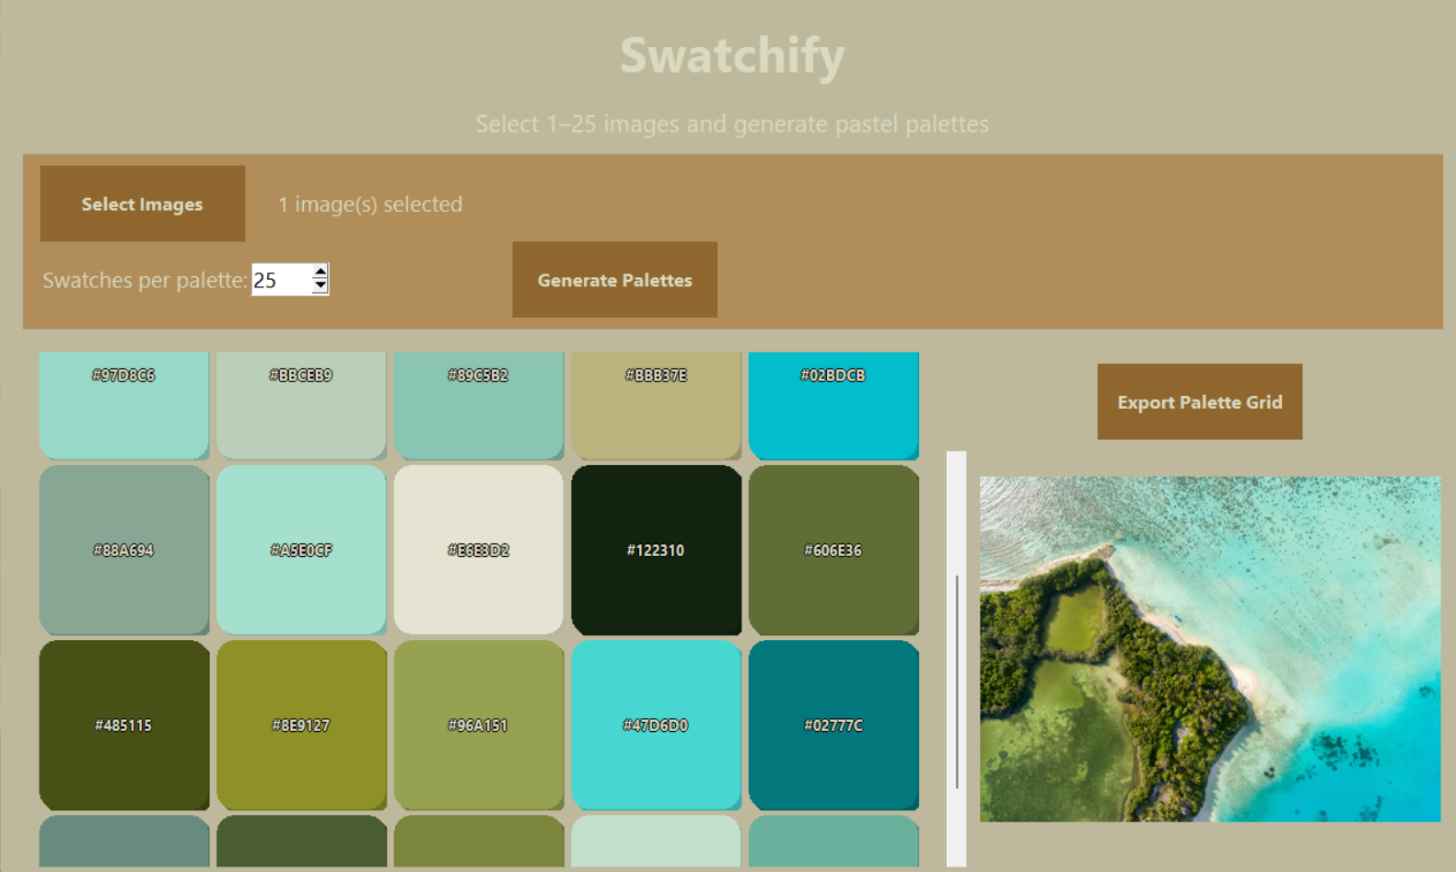This screenshot has height=872, width=1456.
Task: Select the #BBCEB9 pale green swatch
Action: coord(301,405)
